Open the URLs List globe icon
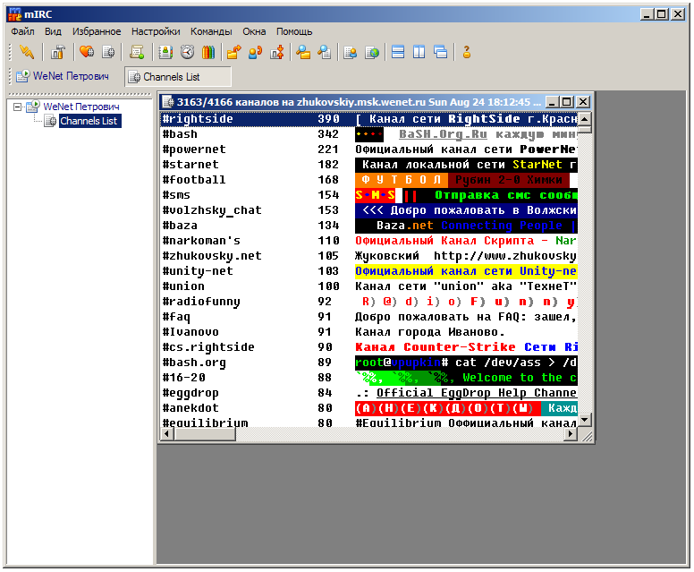This screenshot has width=694, height=572. point(372,52)
